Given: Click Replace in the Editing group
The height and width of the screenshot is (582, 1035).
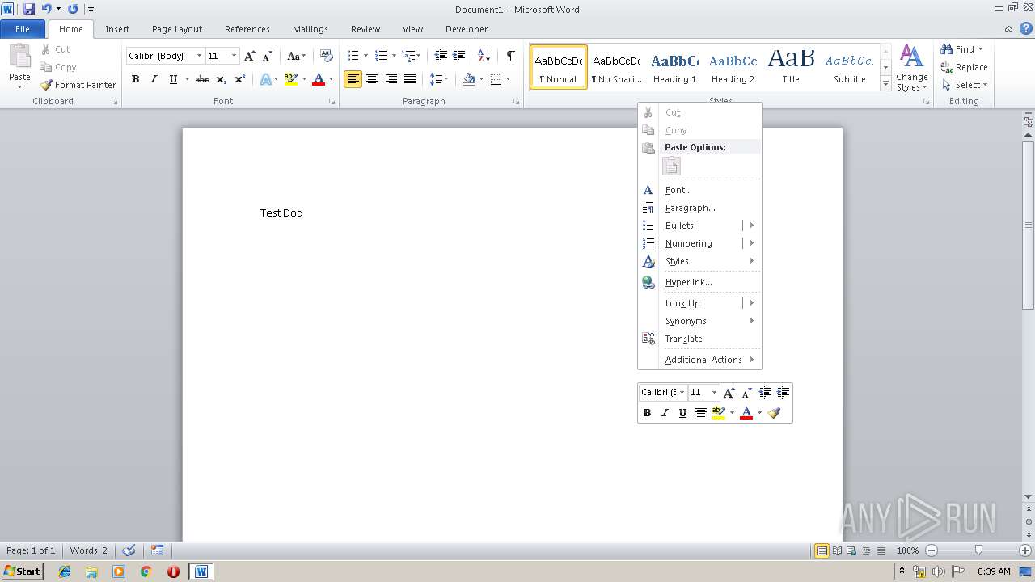Looking at the screenshot, I should pyautogui.click(x=964, y=67).
